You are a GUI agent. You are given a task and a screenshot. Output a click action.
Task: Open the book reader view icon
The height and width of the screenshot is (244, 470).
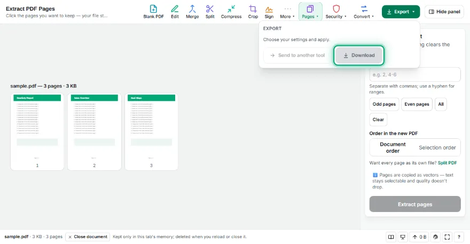click(391, 237)
